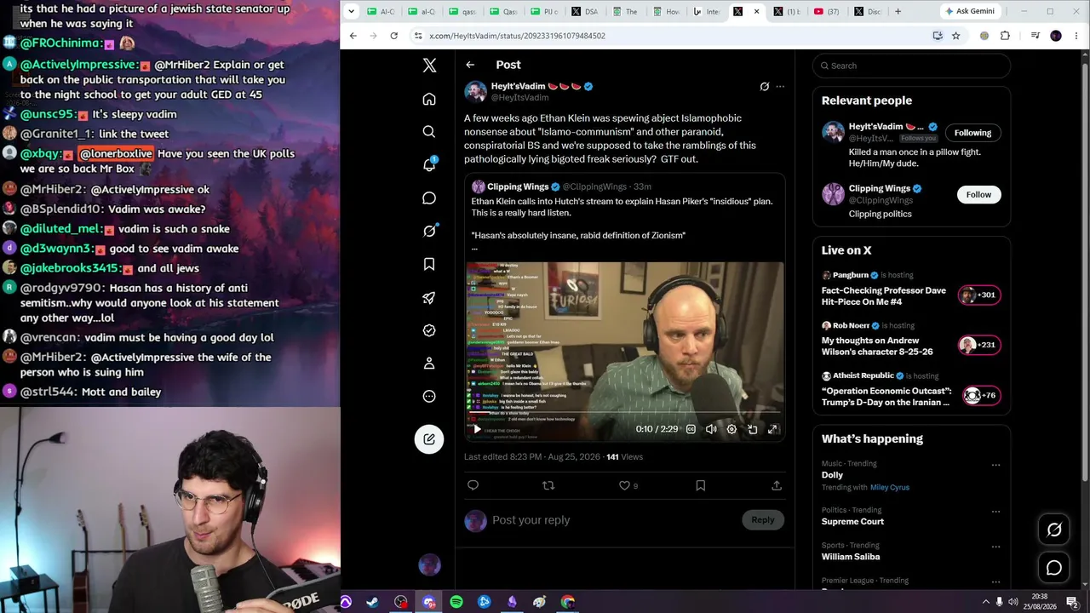Open the notifications bell in the X sidebar
Screen dimensions: 1090x613
point(429,164)
